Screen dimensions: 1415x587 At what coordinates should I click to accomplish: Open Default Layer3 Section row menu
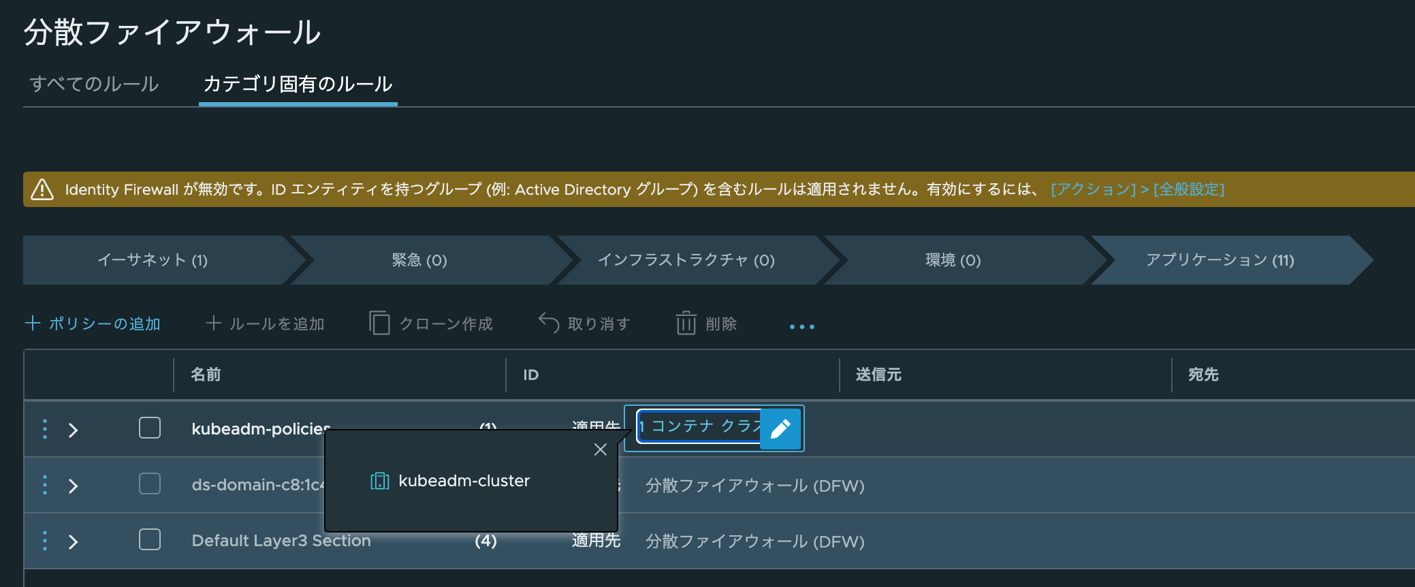[x=45, y=541]
